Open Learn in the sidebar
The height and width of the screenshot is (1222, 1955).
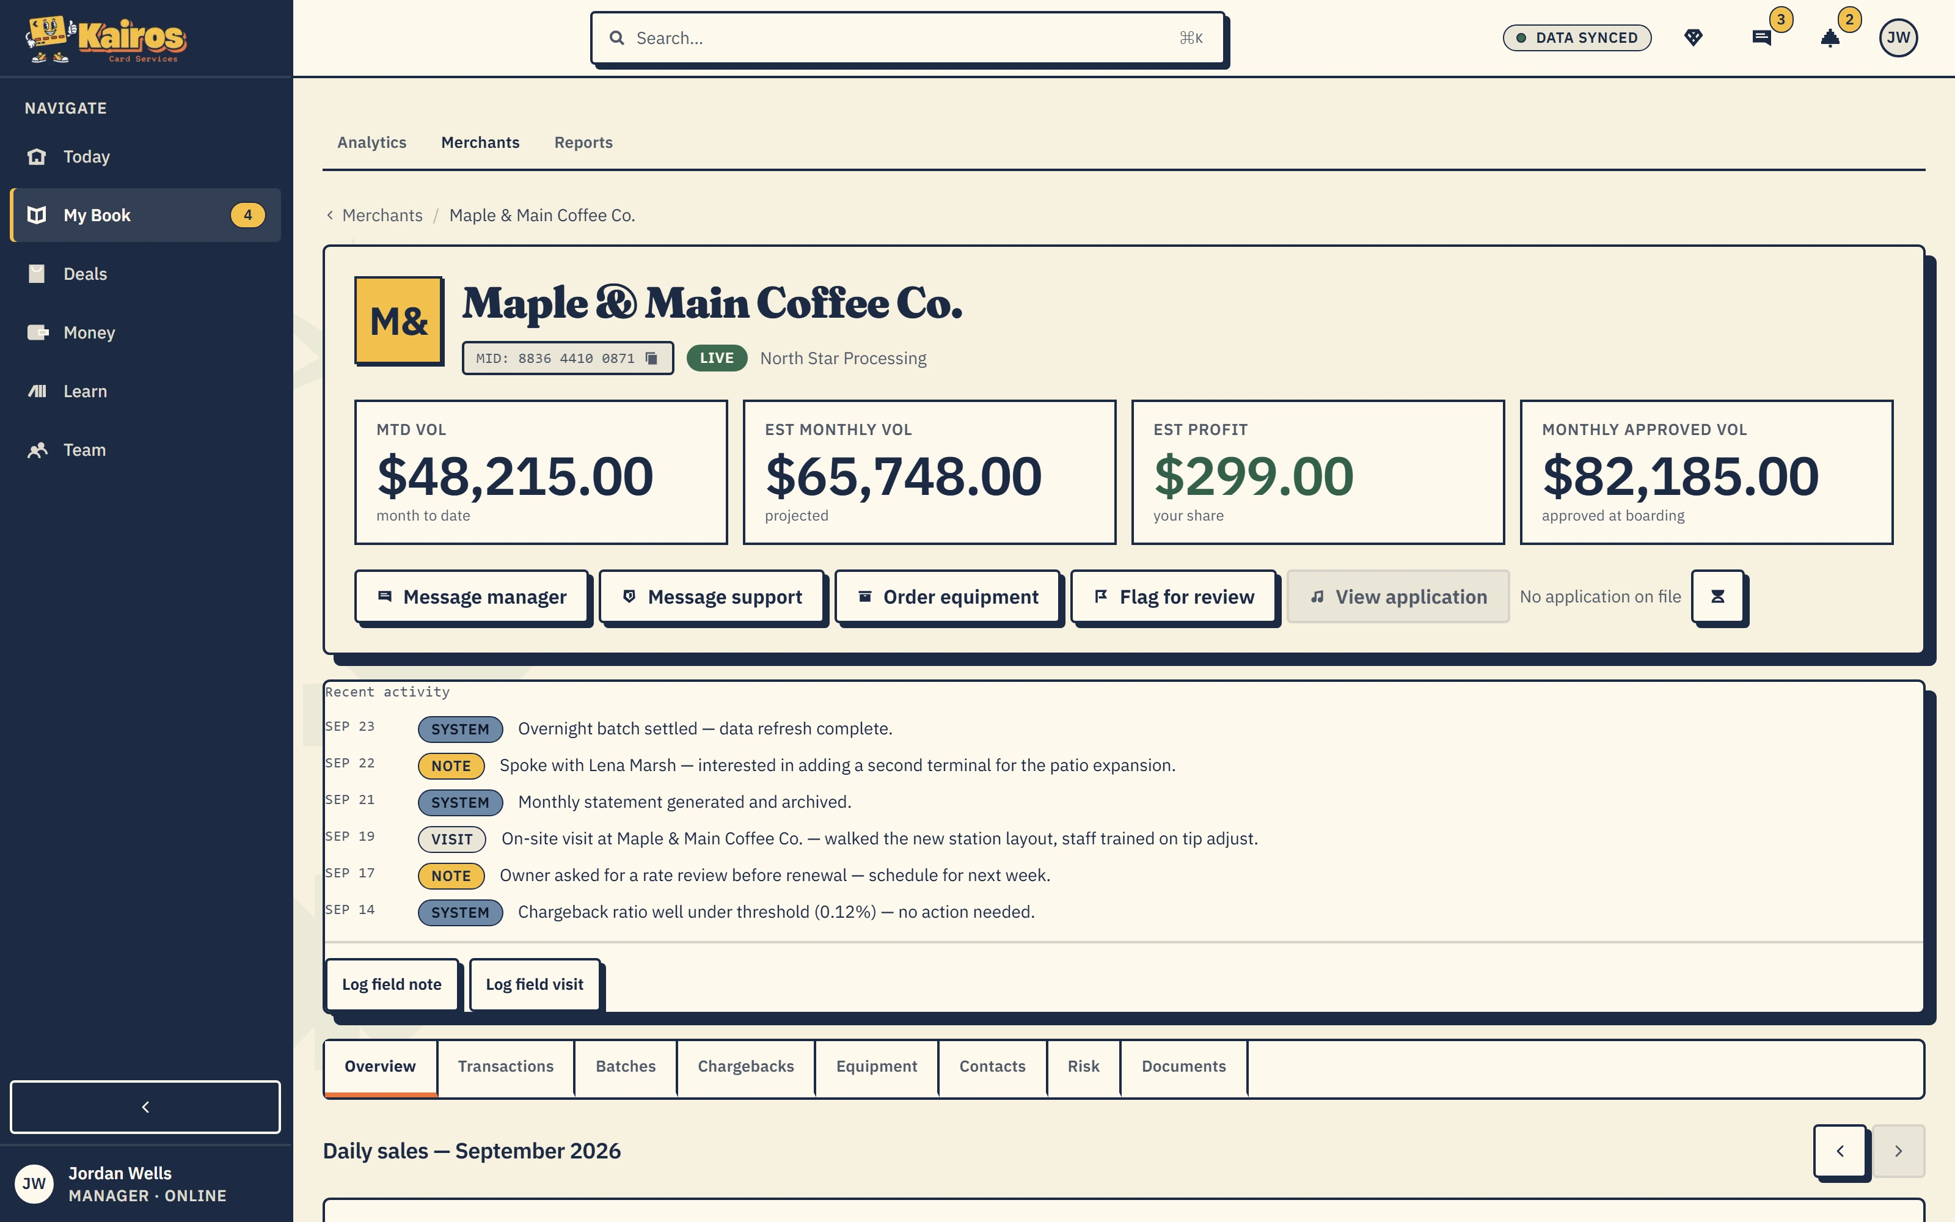coord(145,391)
